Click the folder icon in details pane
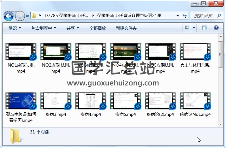This screenshot has height=148, width=226. [16, 136]
